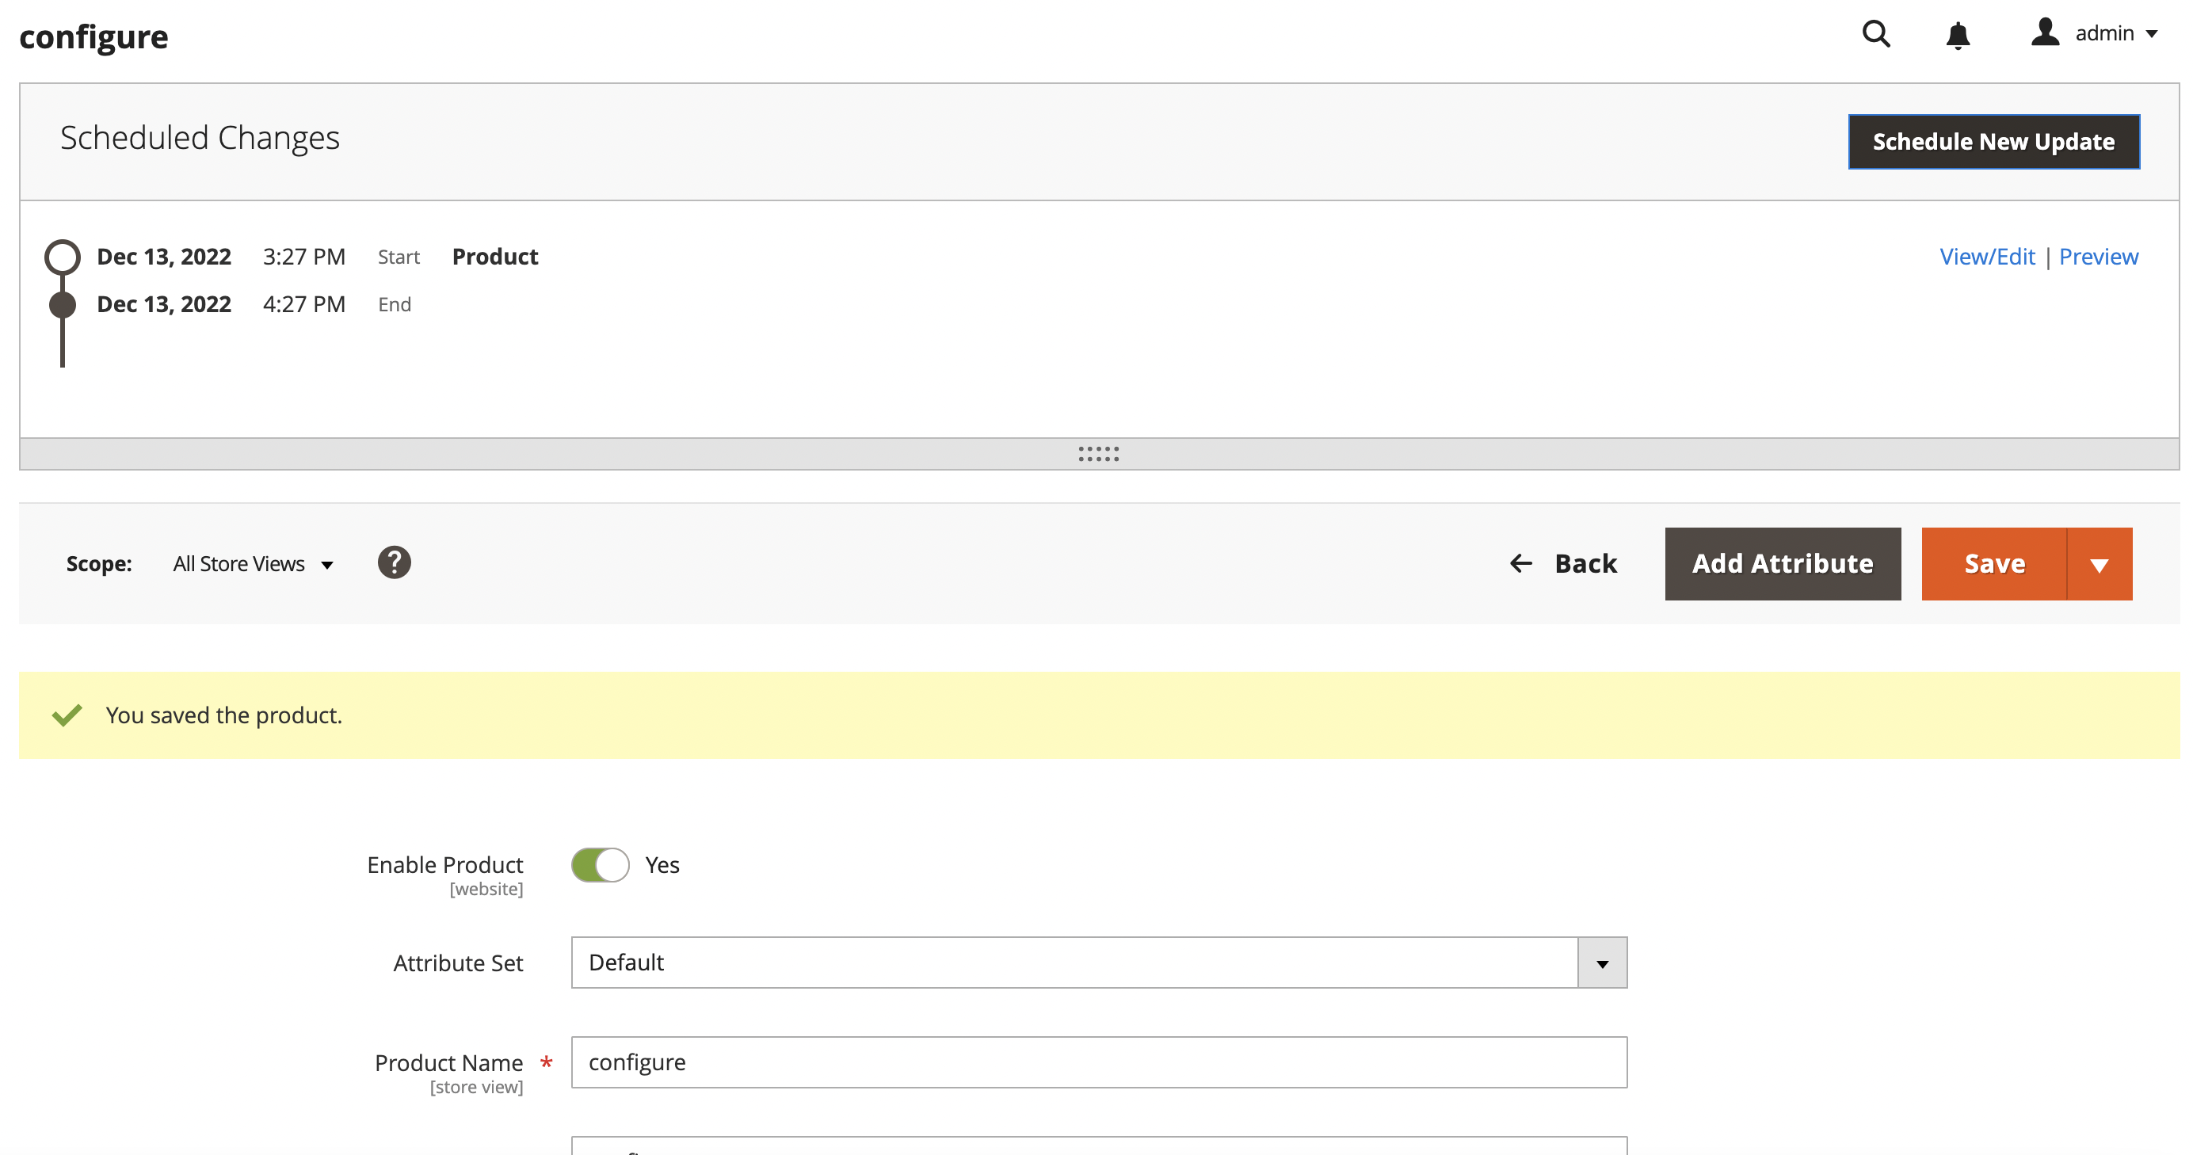Click the Scheduled Changes resize handle
Image resolution: width=2193 pixels, height=1155 pixels.
[1097, 453]
